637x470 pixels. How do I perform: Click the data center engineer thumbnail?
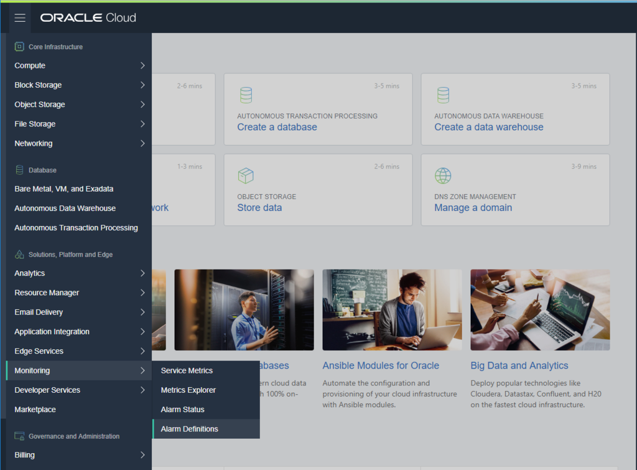(244, 310)
